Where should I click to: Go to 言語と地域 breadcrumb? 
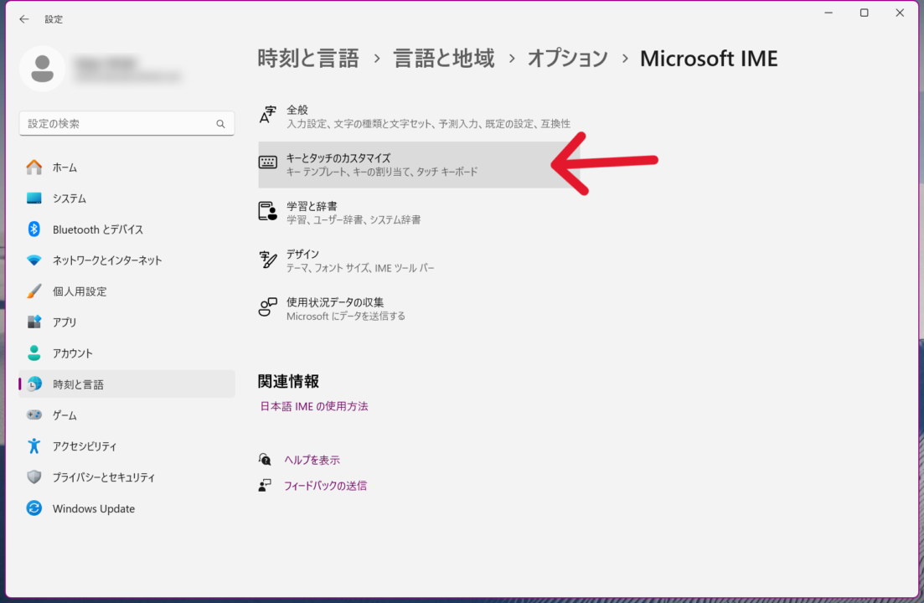tap(444, 59)
